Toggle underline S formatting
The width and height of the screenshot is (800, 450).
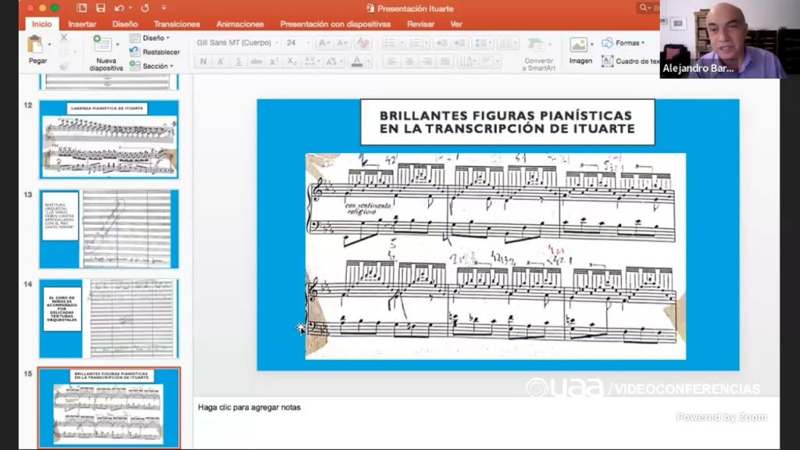[x=238, y=61]
